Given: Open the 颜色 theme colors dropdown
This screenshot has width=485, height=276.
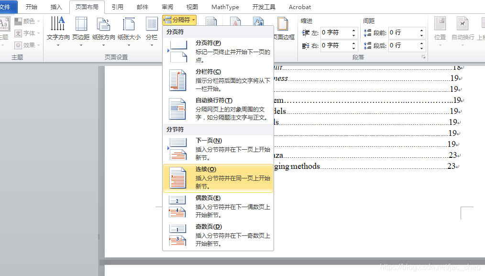Looking at the screenshot, I should pos(27,21).
